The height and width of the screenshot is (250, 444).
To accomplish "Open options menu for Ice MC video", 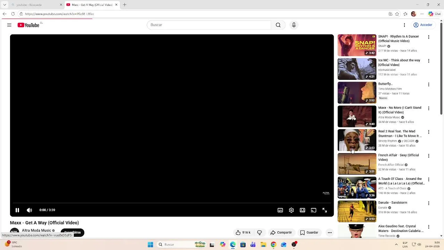I will tap(429, 61).
